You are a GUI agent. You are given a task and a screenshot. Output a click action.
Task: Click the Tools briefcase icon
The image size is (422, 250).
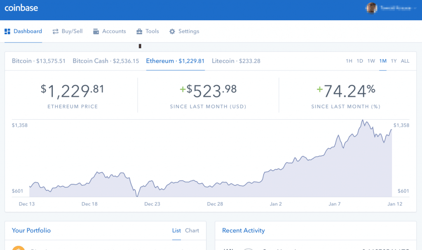coord(139,31)
